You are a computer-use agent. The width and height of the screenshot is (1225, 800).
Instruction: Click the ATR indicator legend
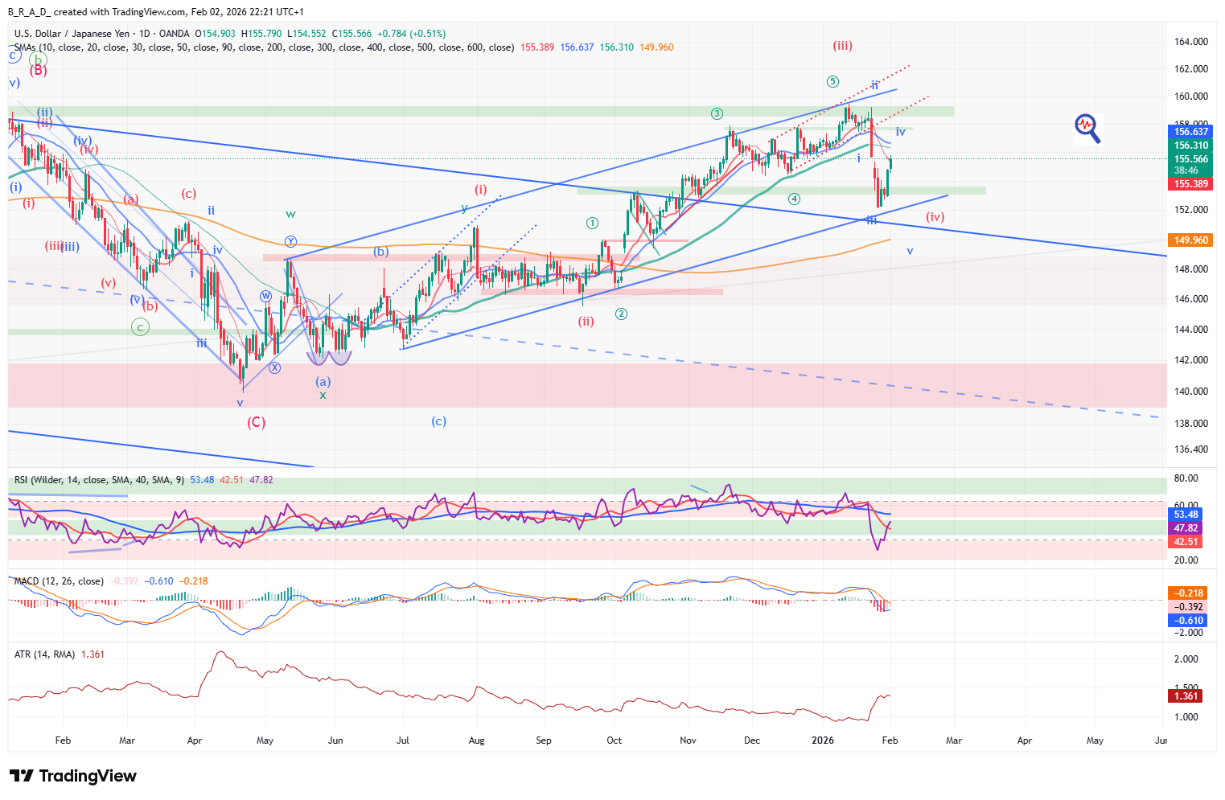[x=45, y=654]
